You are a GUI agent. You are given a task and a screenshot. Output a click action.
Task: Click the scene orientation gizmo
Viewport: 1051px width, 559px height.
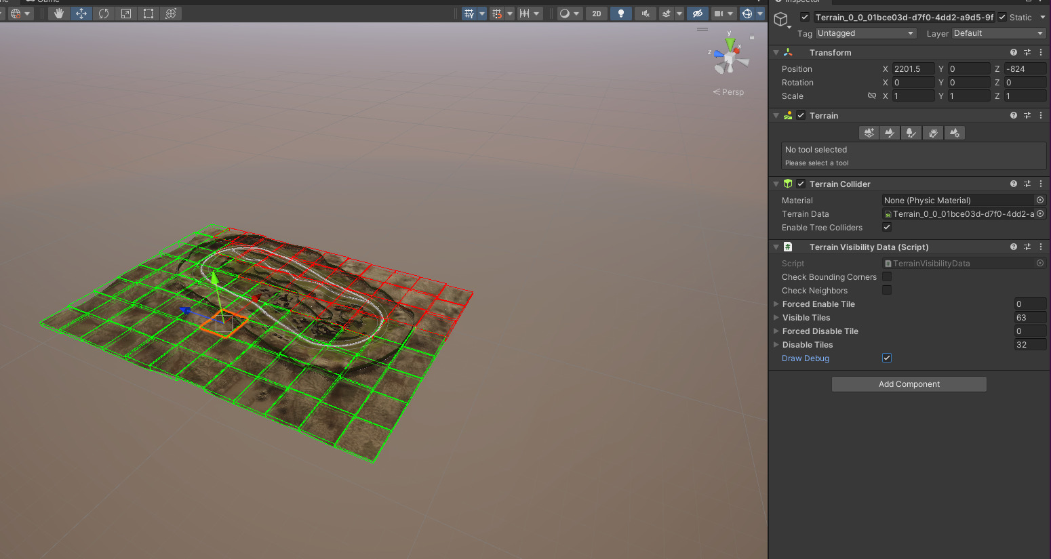(730, 60)
